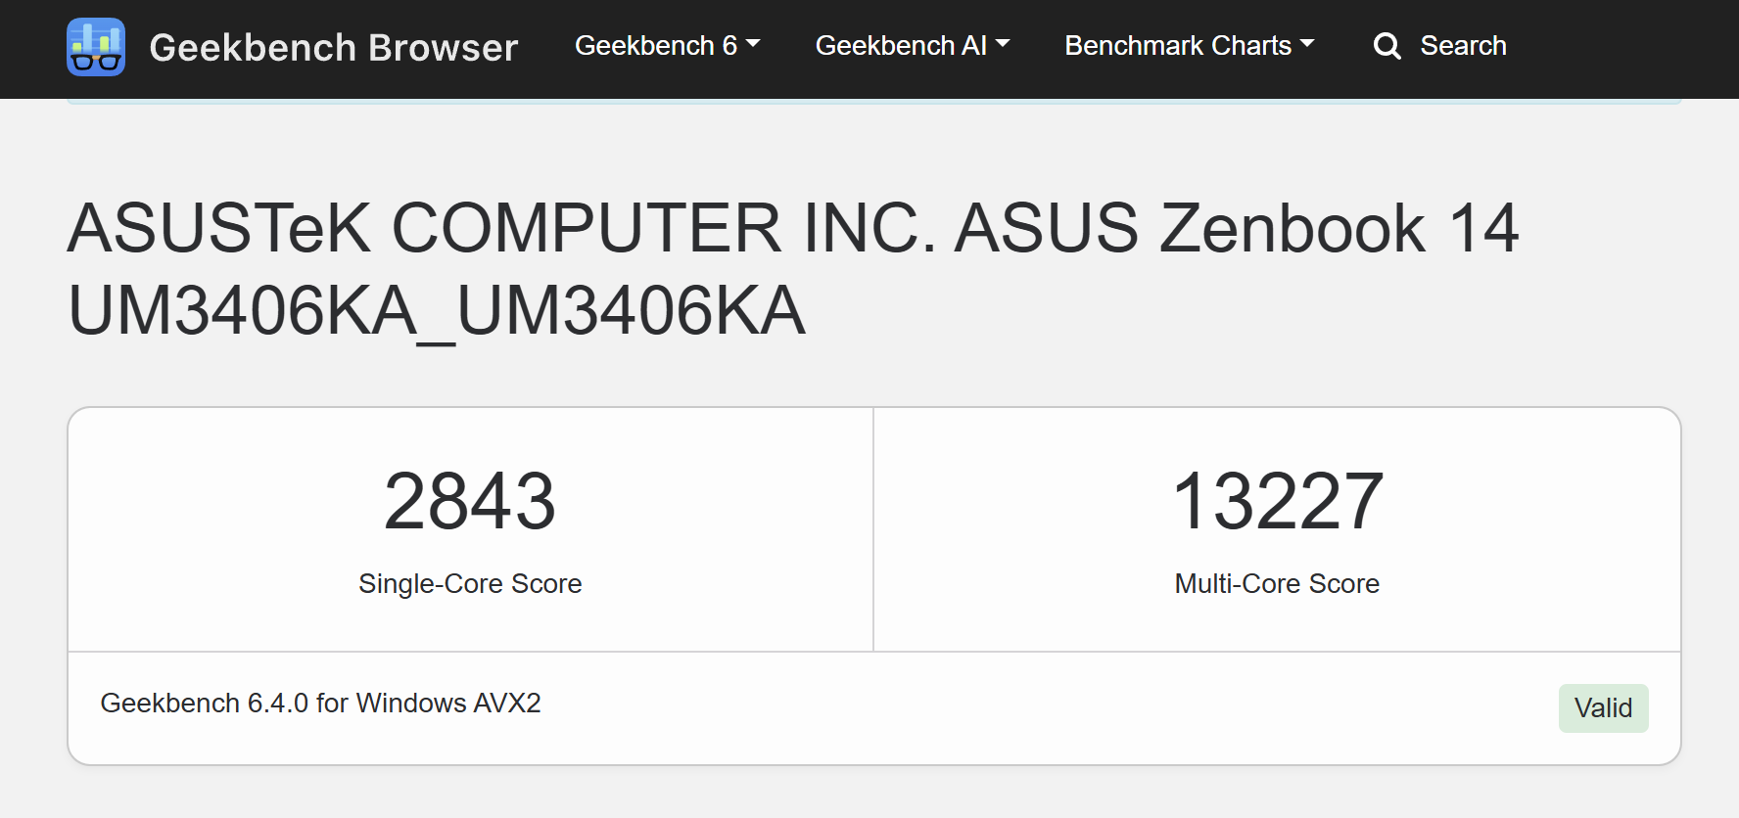Expand the Geekbench AI dropdown menu

pos(913,45)
